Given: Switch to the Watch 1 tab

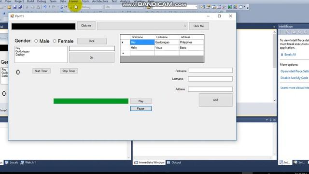Looking at the screenshot, I should pos(28,162).
